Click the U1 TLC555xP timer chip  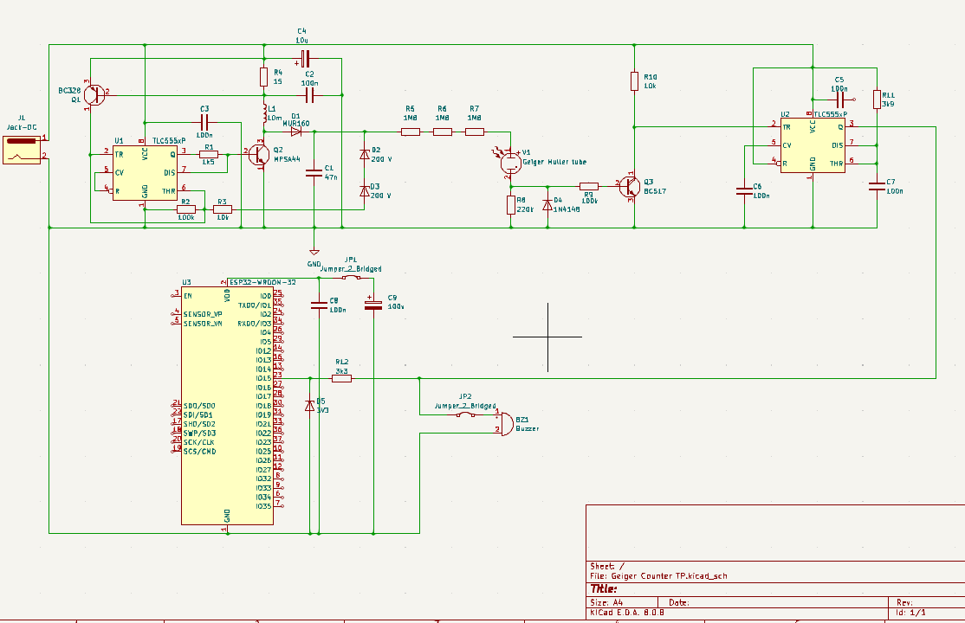click(145, 171)
